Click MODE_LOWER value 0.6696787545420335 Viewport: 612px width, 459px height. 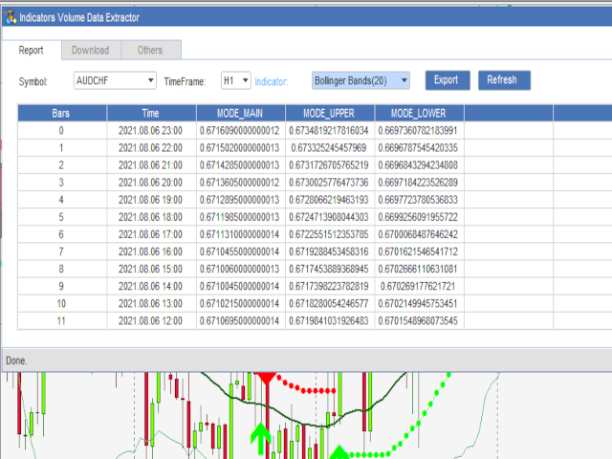[x=418, y=148]
